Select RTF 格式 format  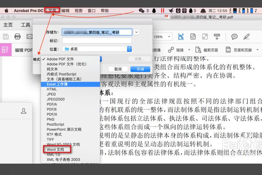(70, 134)
